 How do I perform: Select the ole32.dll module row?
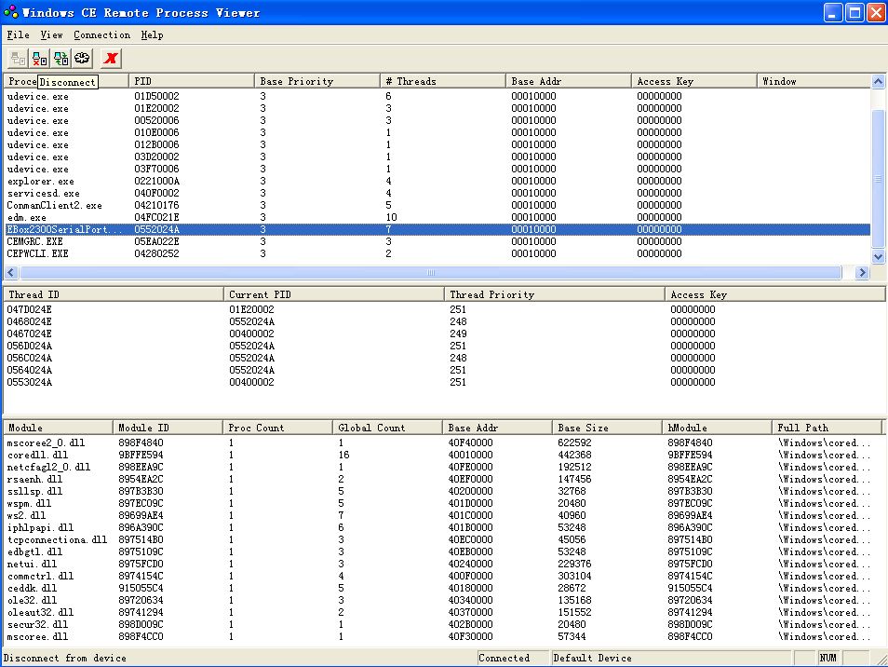(x=444, y=600)
